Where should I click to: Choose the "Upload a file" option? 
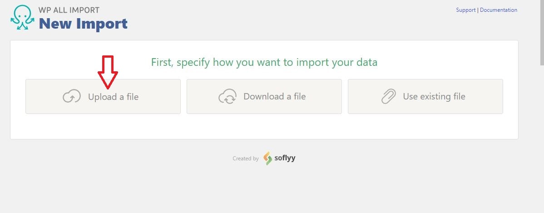[103, 96]
